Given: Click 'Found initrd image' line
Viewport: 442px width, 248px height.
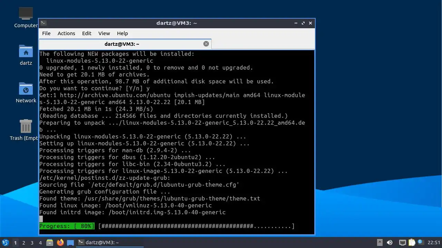Looking at the screenshot, I should click(x=133, y=213).
